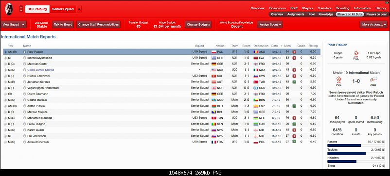Click Andorra team badge in match panel
The width and height of the screenshot is (390, 176).
[373, 80]
